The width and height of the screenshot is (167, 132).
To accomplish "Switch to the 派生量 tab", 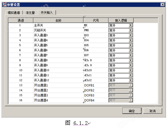I will [30, 13].
